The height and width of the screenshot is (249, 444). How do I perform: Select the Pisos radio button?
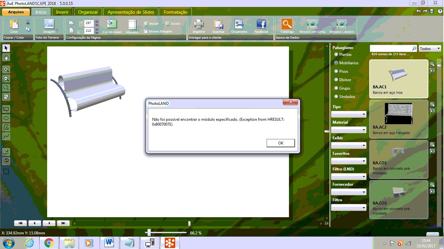click(x=336, y=71)
